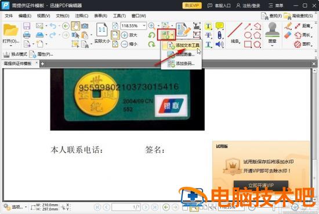Viewport: 319px width, 214px height.
Task: Click the 面积 area measure tool
Action: (303, 44)
